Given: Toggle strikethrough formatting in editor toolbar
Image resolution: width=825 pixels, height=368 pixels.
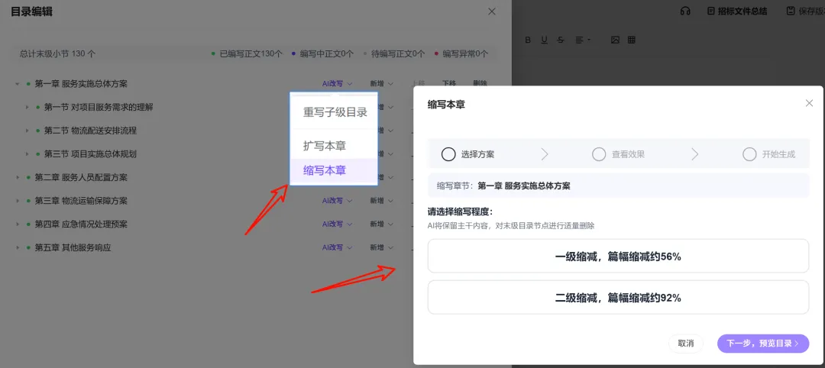Looking at the screenshot, I should 561,40.
